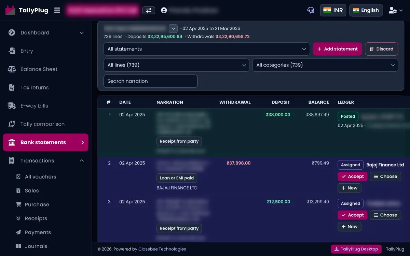Open the bank account selector dropdown arrow

tap(173, 28)
